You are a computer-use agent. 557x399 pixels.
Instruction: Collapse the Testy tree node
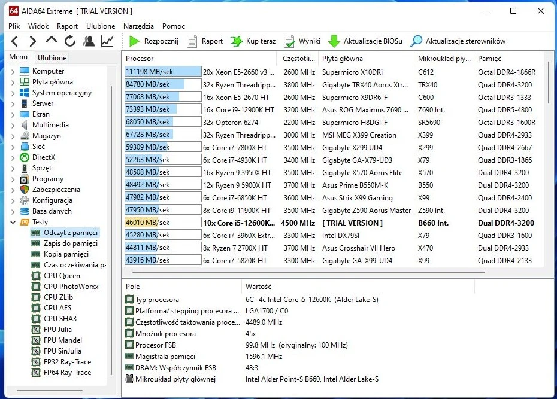[x=13, y=222]
